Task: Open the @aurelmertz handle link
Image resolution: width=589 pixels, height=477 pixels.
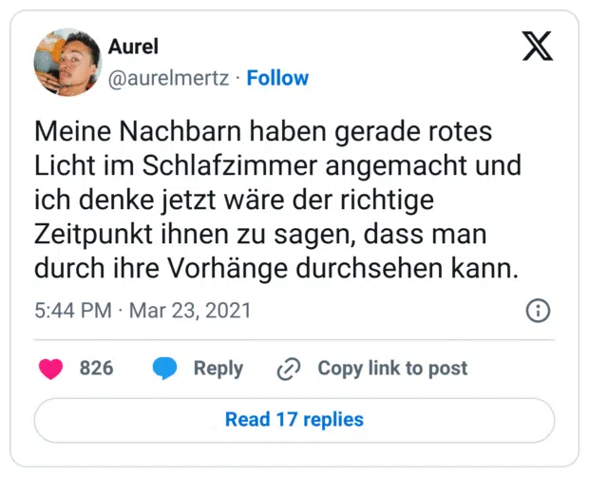Action: click(169, 78)
